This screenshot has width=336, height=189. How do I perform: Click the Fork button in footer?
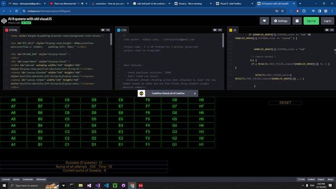coord(301,180)
